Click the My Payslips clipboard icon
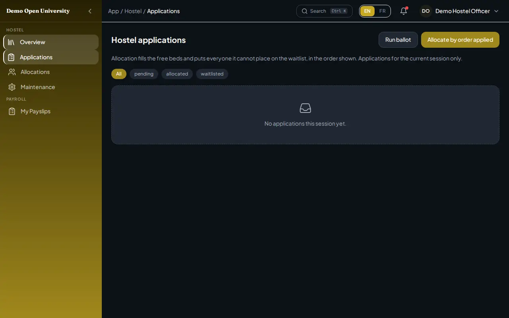 tap(12, 111)
